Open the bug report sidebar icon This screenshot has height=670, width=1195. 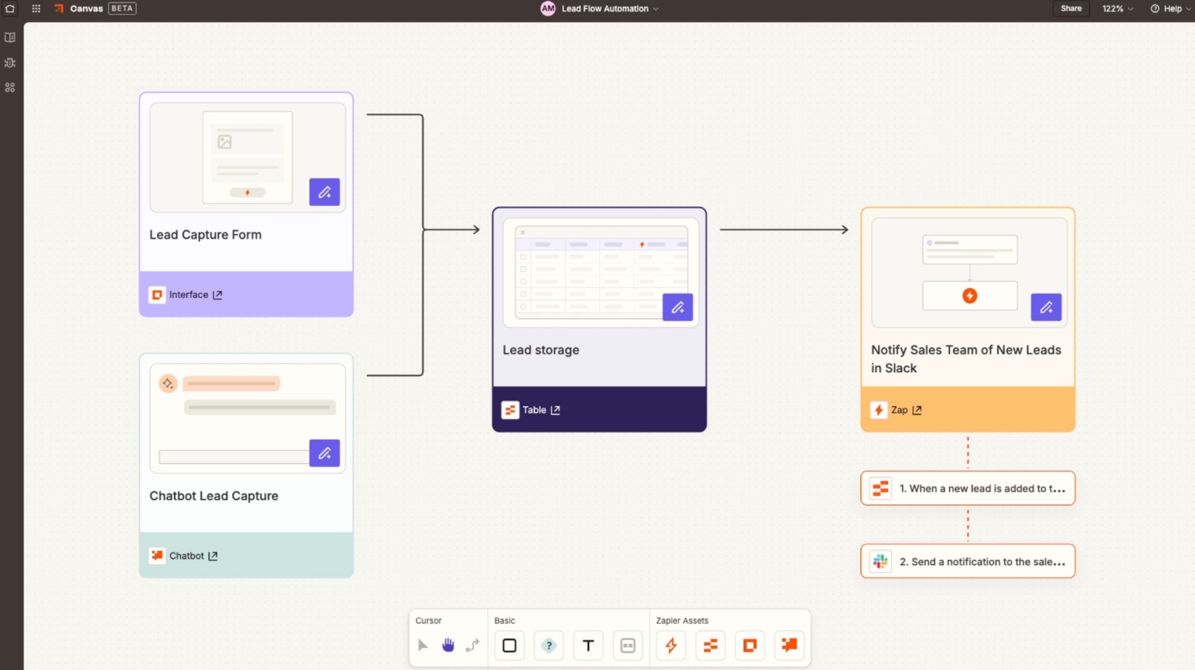coord(10,62)
